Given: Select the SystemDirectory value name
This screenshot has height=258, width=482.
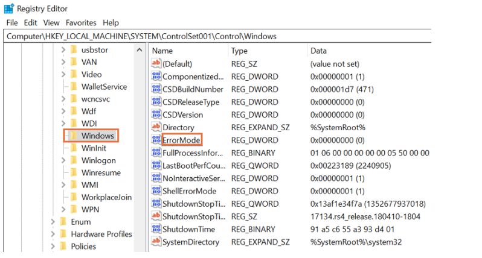Looking at the screenshot, I should (191, 242).
